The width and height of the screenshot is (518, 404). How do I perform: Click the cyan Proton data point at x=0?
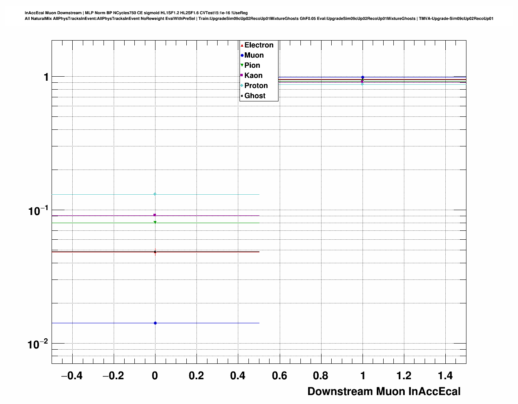coord(155,194)
